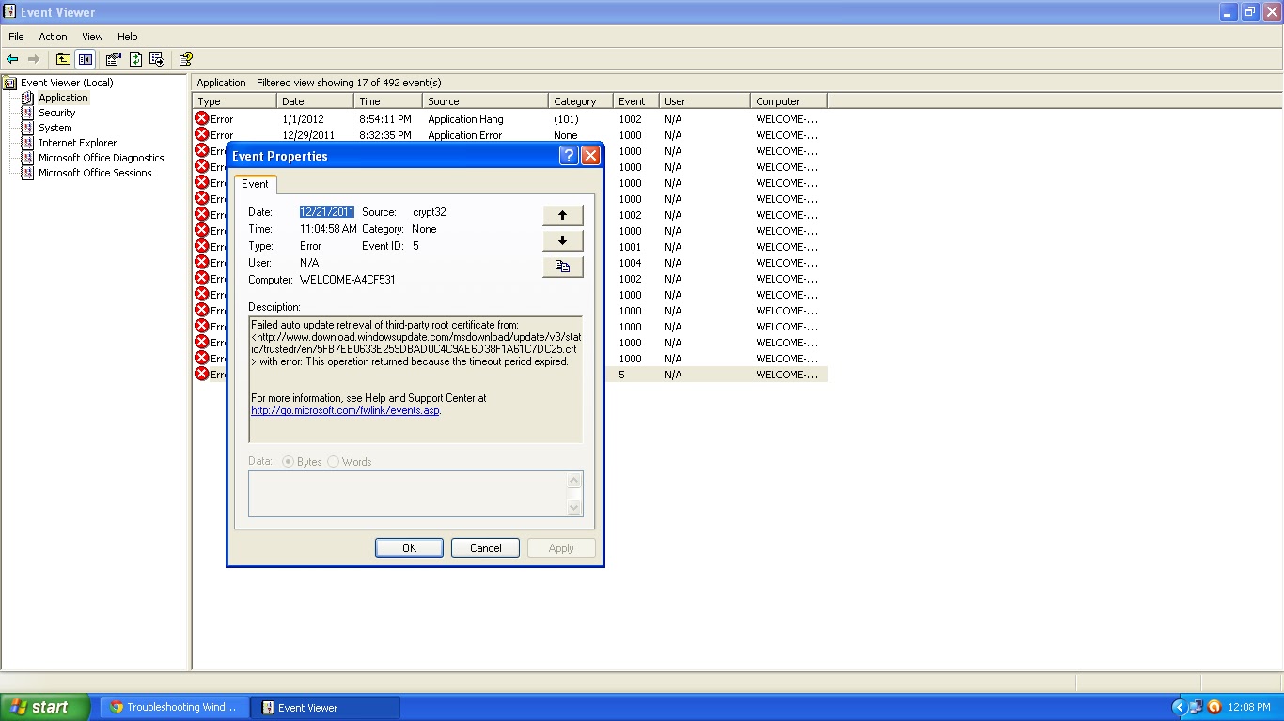Sort the event list by Date column
This screenshot has width=1284, height=721.
click(316, 101)
